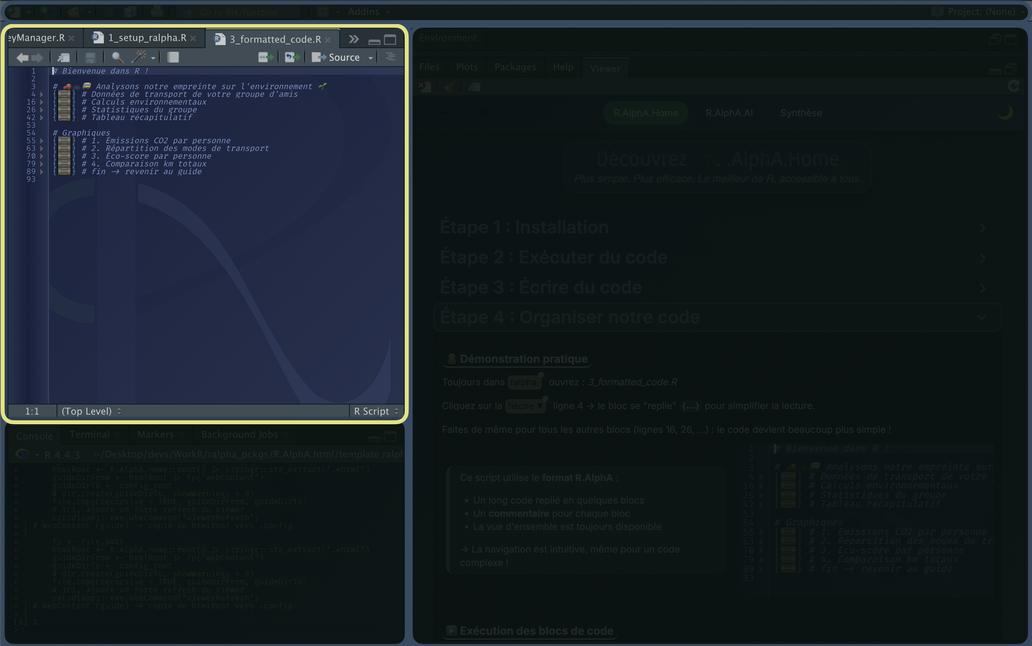Show more open tabs with double chevron
The image size is (1032, 646).
tap(354, 39)
